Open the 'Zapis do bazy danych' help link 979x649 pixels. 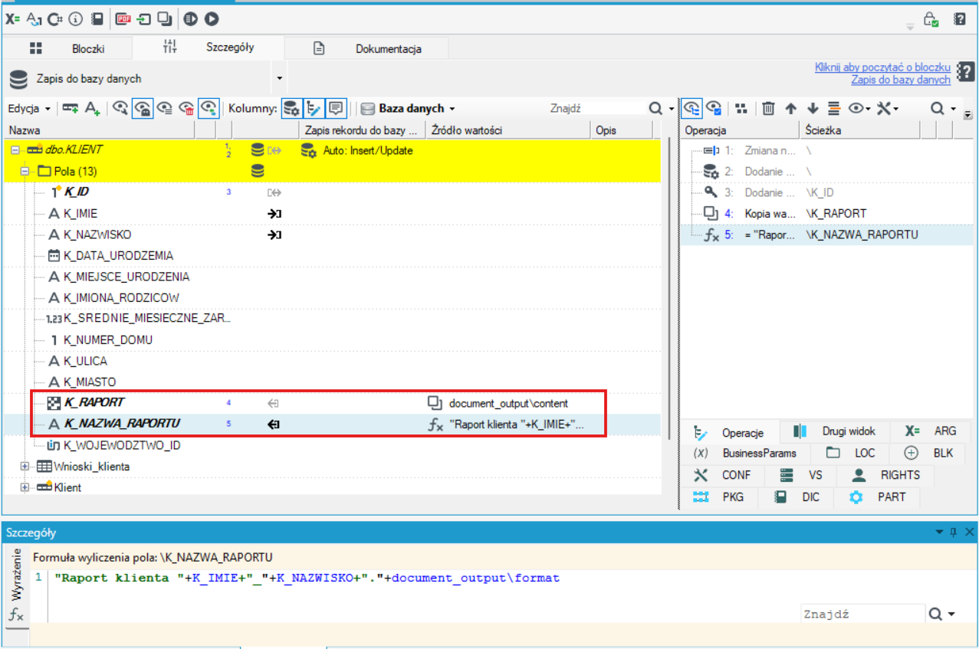pos(901,80)
